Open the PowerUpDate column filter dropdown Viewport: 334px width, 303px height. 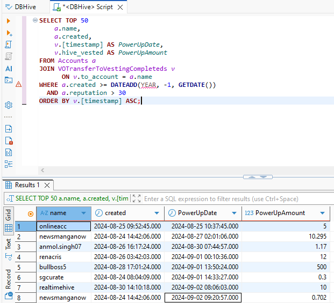[234, 213]
